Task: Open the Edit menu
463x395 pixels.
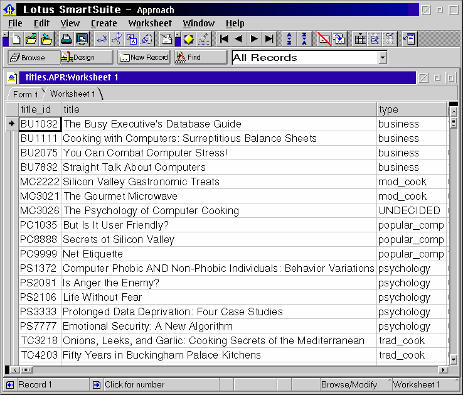Action: tap(41, 23)
